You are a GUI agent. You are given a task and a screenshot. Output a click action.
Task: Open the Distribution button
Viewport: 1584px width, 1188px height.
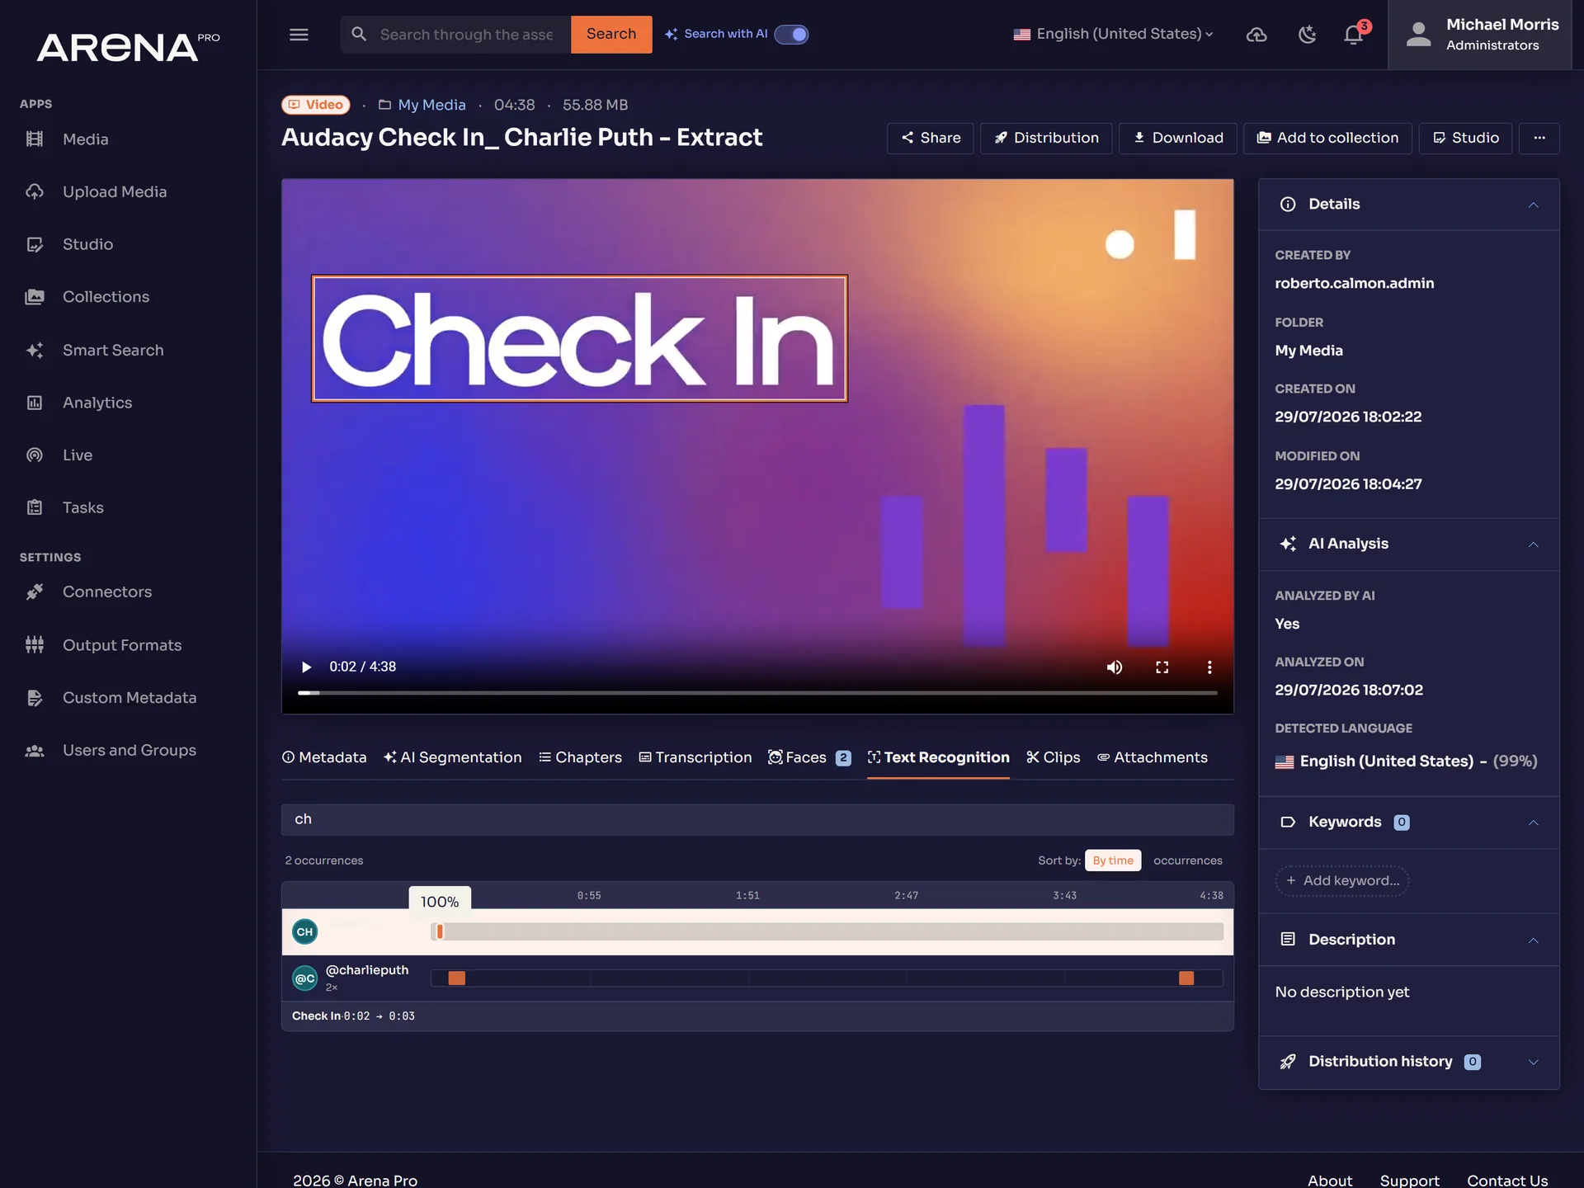[x=1046, y=139]
